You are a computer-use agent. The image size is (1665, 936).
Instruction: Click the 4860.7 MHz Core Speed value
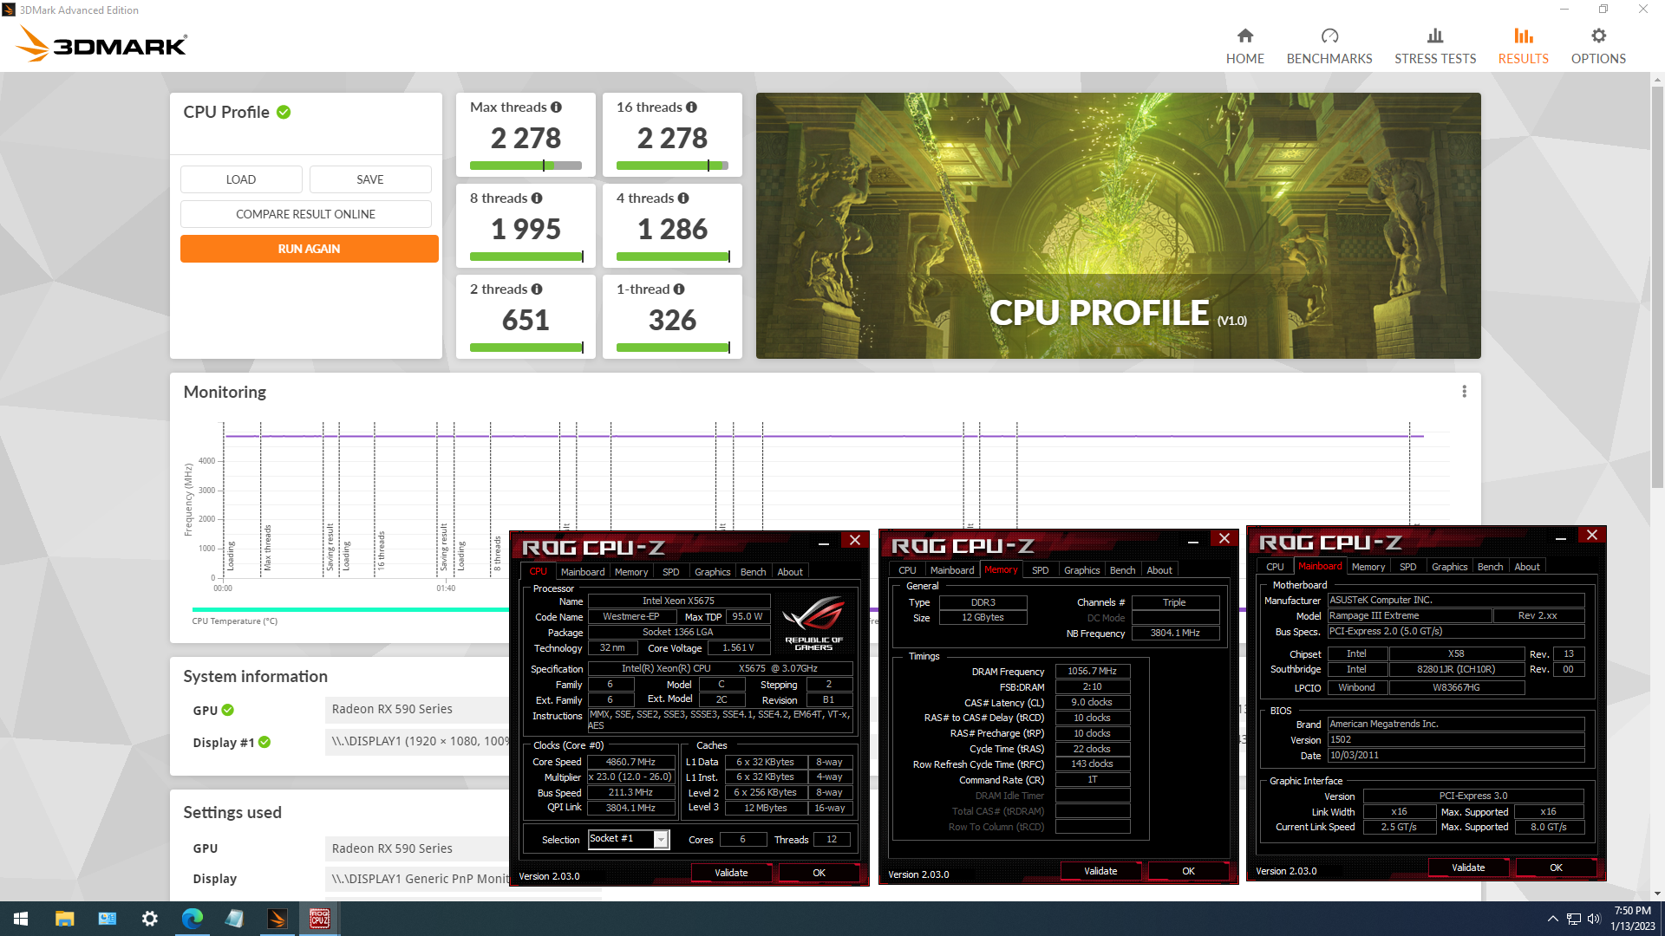630,762
